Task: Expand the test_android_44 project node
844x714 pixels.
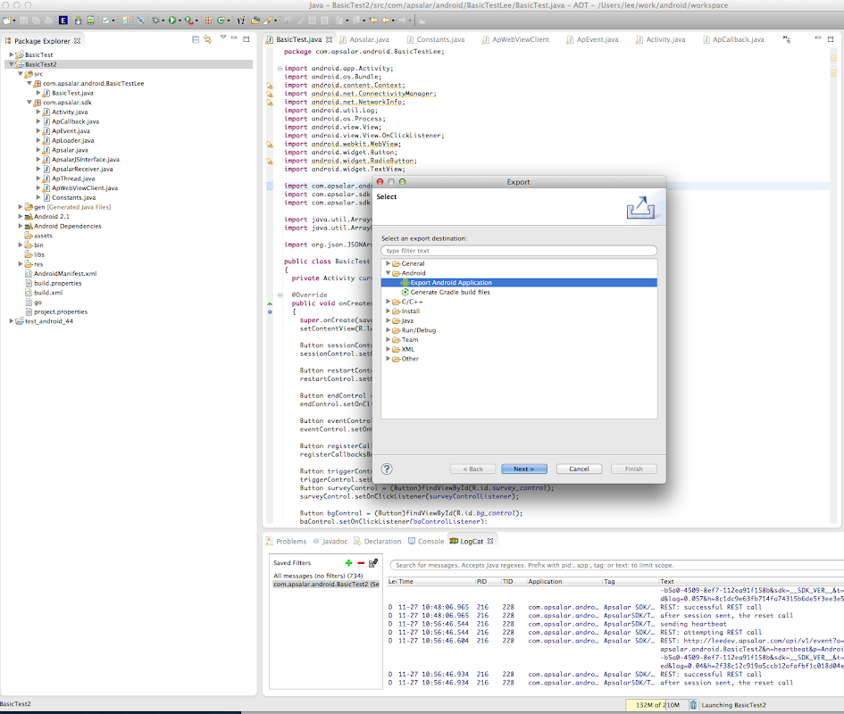Action: pyautogui.click(x=12, y=321)
